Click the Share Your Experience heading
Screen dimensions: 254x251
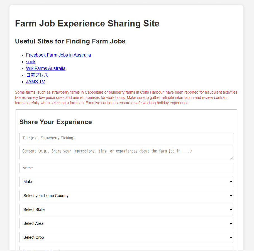pos(56,122)
